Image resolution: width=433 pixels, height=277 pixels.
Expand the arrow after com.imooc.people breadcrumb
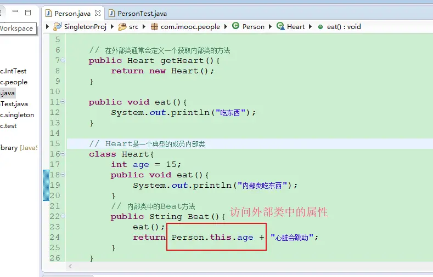[226, 26]
